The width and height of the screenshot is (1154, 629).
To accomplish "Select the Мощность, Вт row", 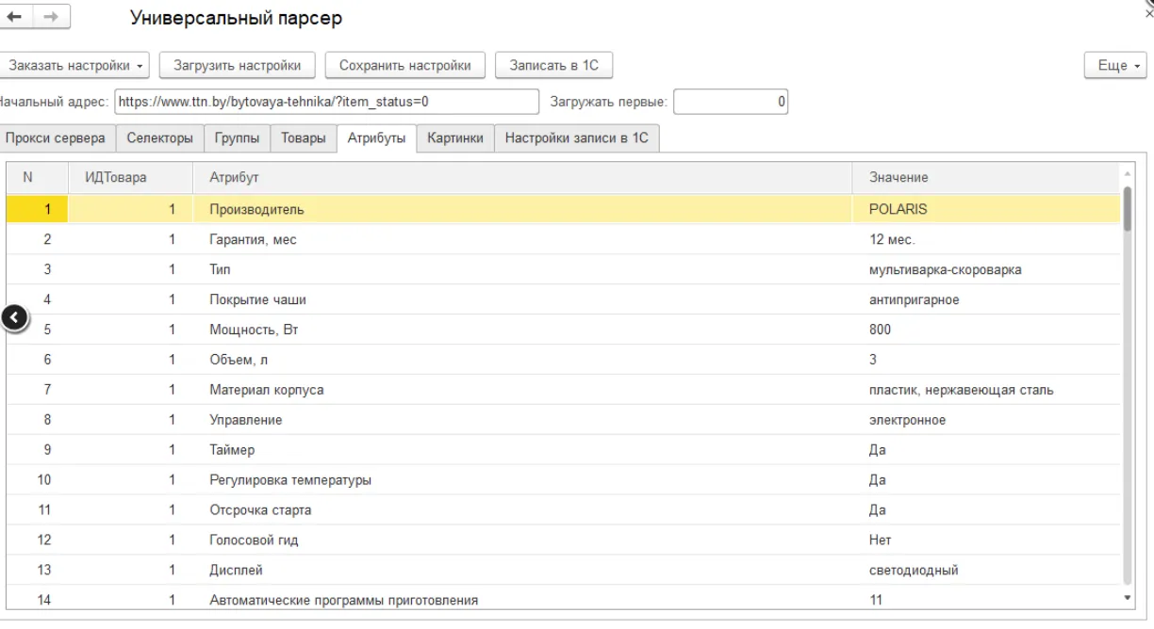I will click(x=523, y=330).
